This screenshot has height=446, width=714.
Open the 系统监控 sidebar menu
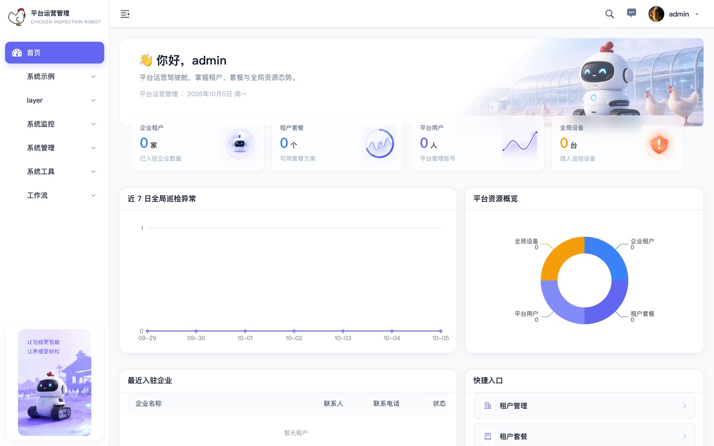coord(55,124)
